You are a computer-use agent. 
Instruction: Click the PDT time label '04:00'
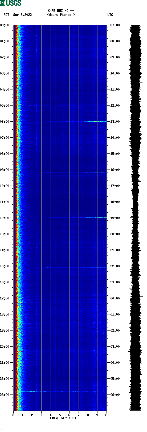point(5,89)
